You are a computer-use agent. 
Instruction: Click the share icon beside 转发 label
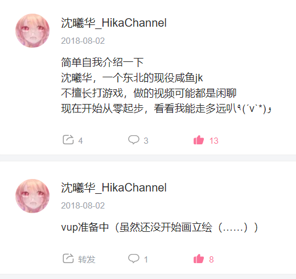pos(68,259)
